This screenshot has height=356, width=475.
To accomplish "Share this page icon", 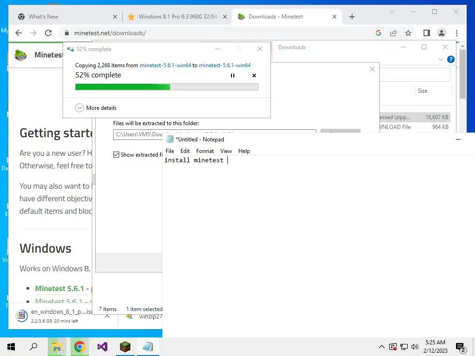I will 393,33.
